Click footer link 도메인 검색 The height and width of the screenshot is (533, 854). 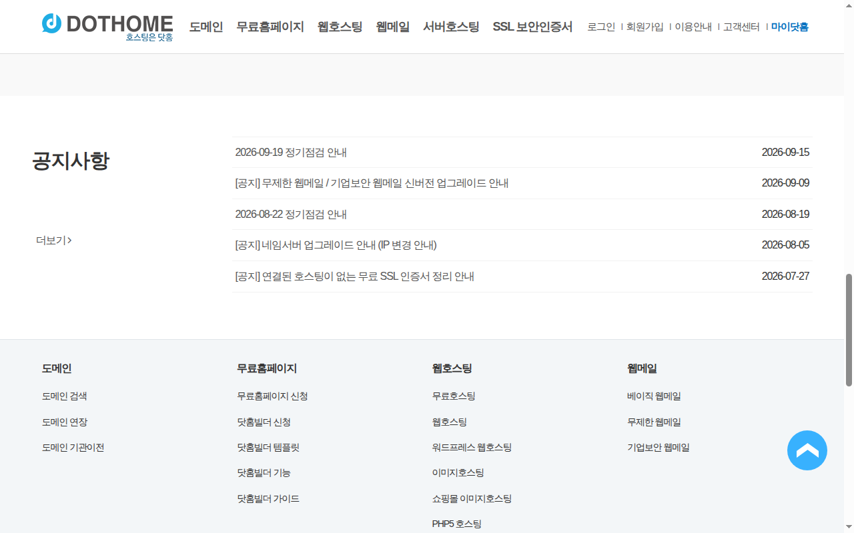click(x=65, y=396)
